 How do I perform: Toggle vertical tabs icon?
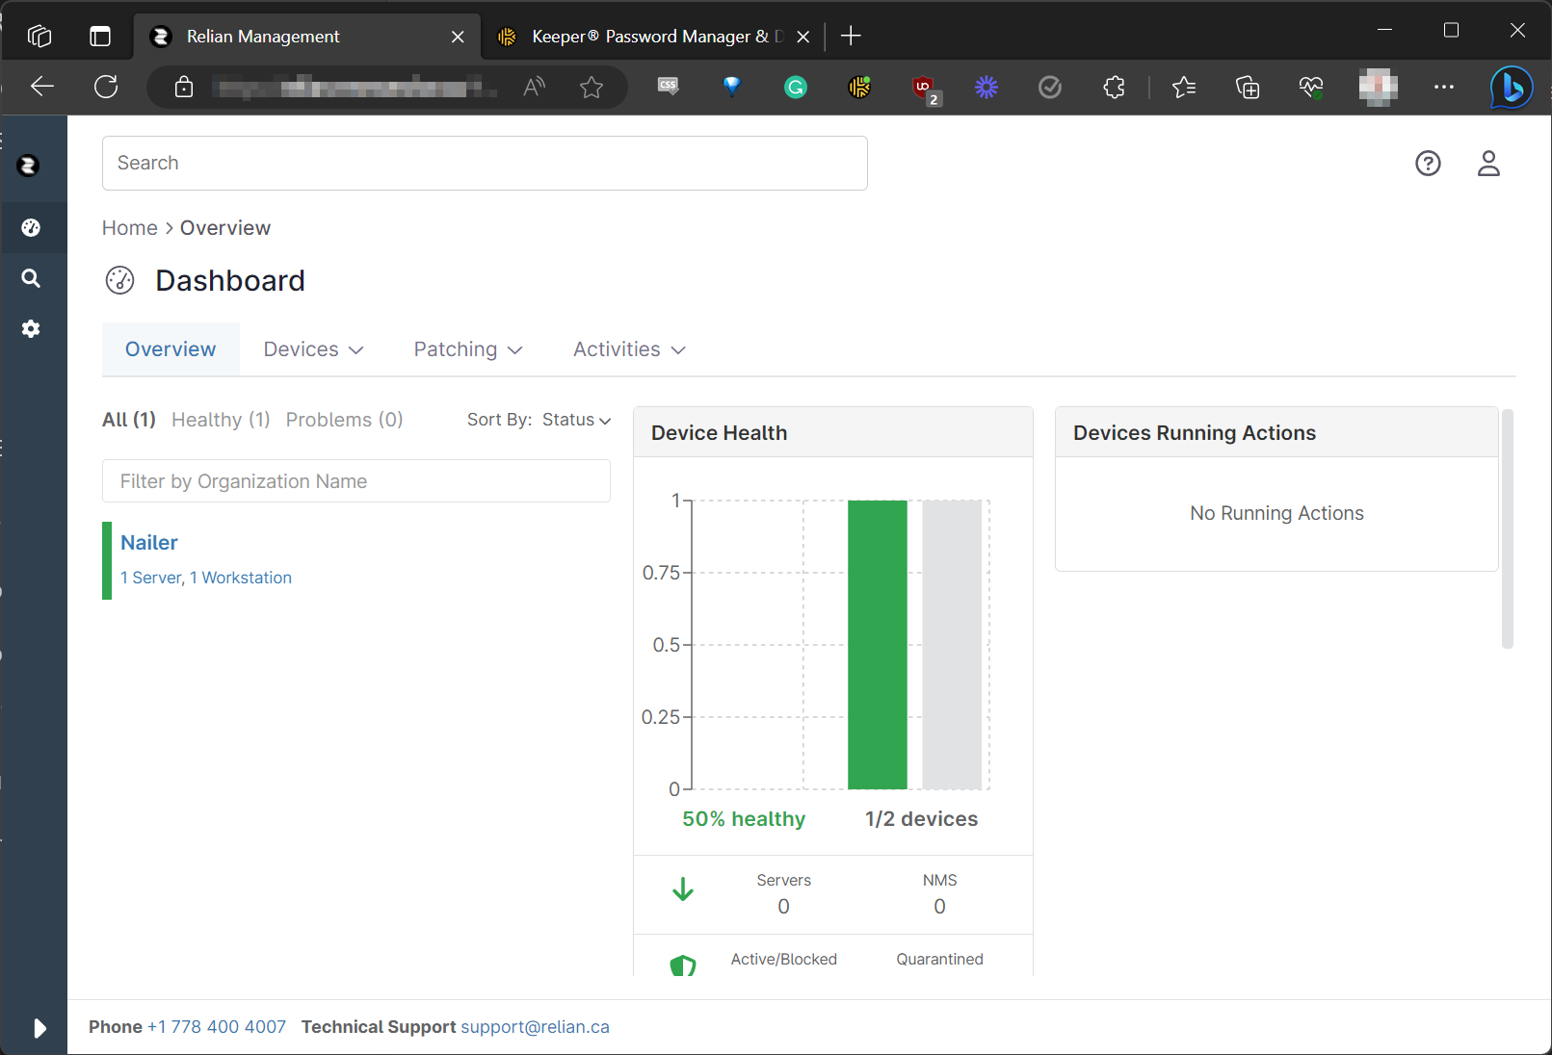coord(100,37)
